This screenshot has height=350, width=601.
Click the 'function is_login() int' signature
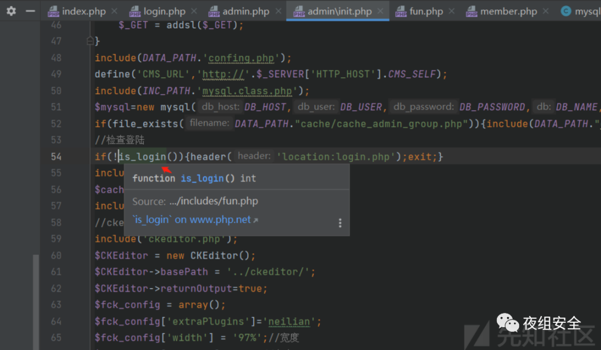coord(194,178)
